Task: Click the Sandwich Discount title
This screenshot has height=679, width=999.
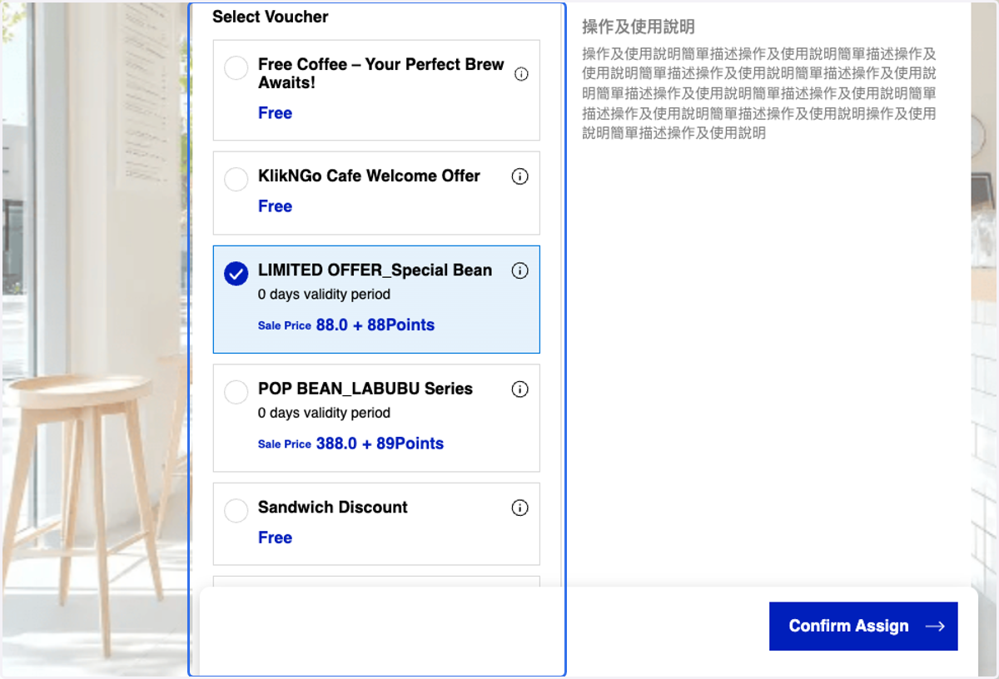Action: 333,508
